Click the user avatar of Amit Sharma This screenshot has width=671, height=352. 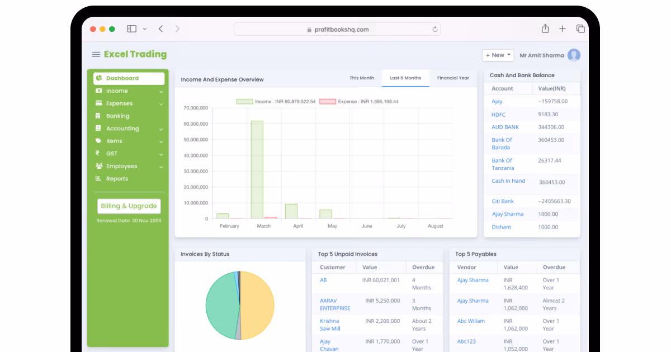(x=574, y=55)
